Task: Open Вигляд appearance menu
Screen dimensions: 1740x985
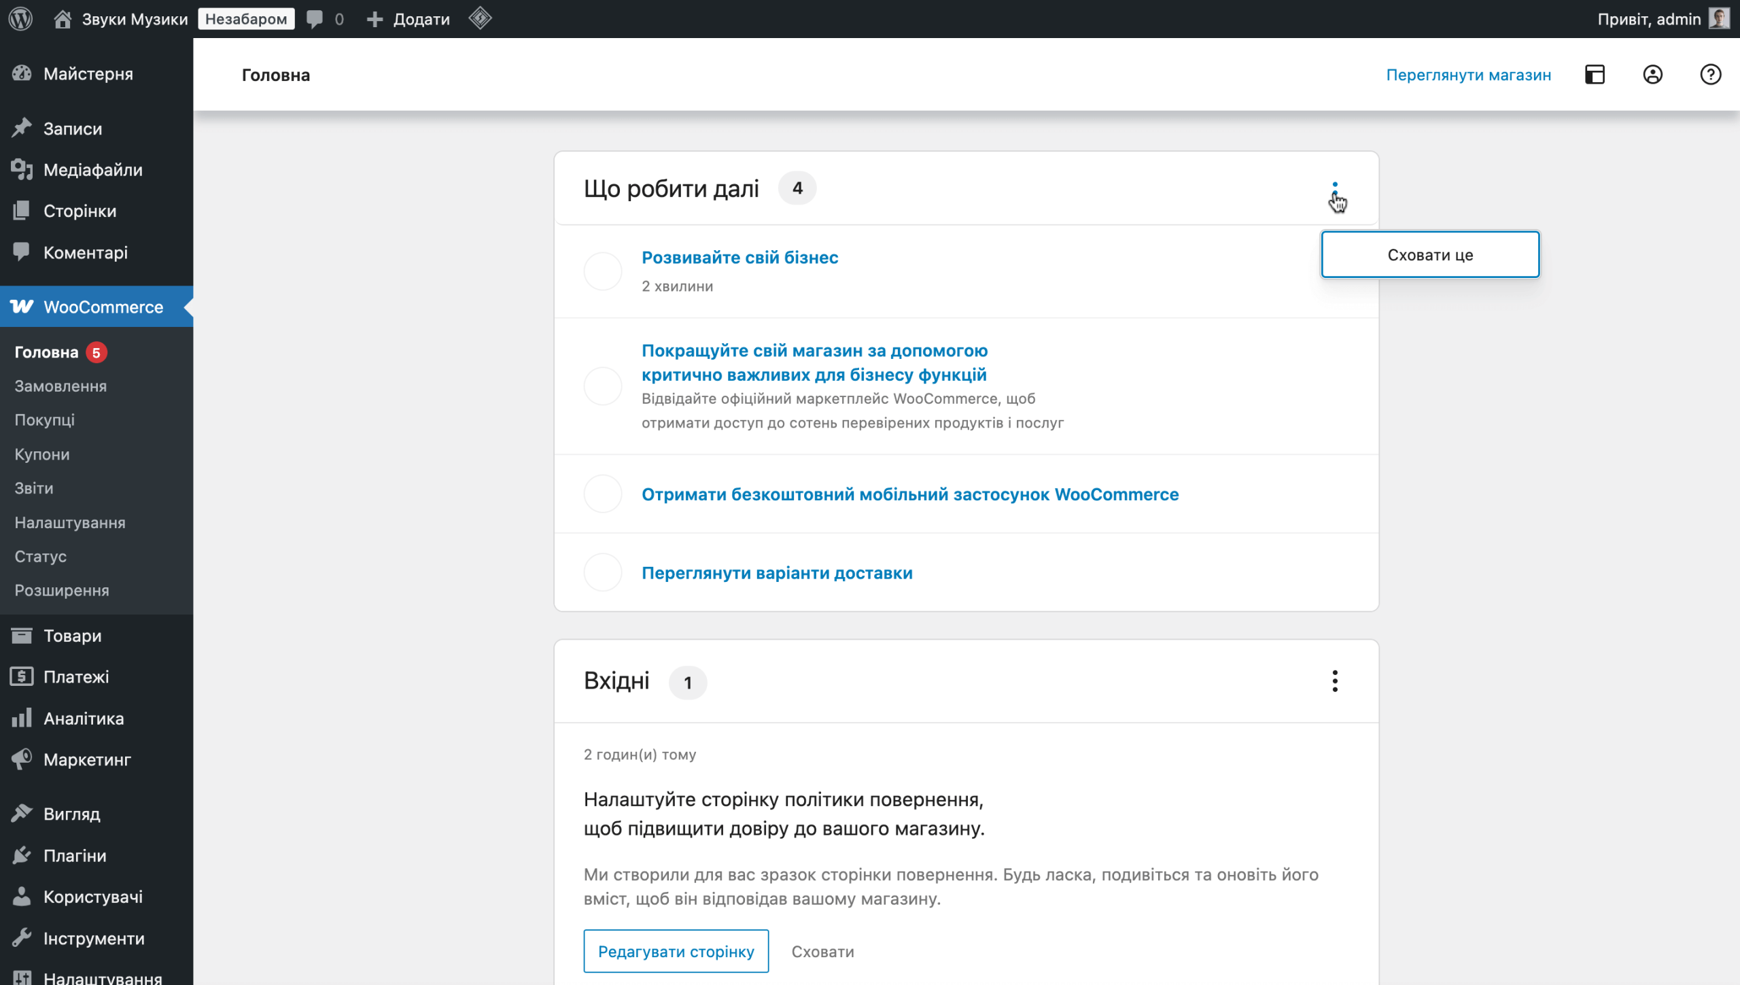Action: pyautogui.click(x=97, y=814)
